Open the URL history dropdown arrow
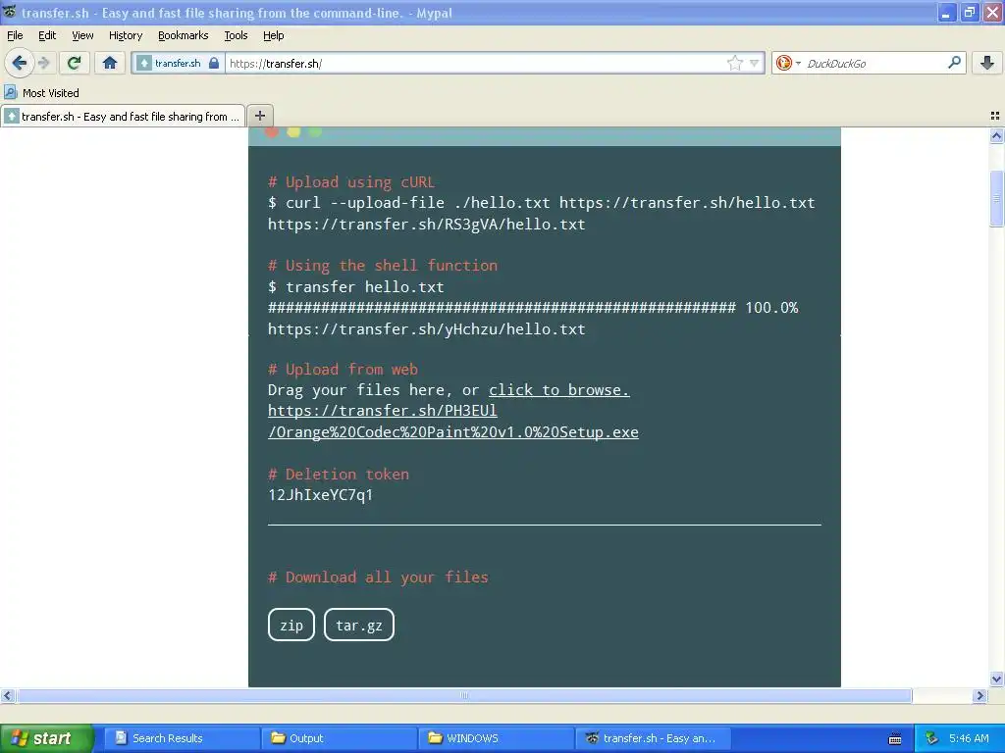 (755, 63)
